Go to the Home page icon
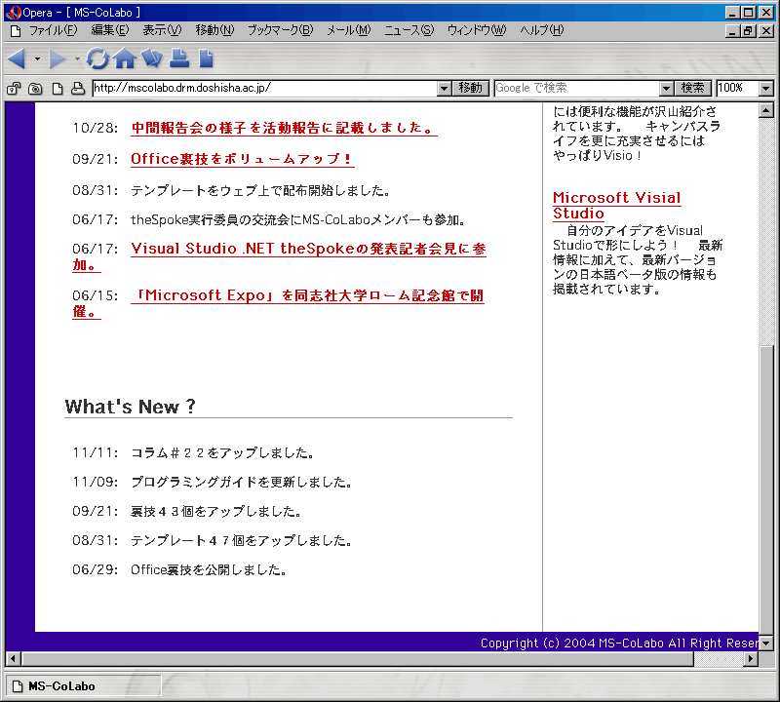This screenshot has height=702, width=780. pyautogui.click(x=125, y=58)
